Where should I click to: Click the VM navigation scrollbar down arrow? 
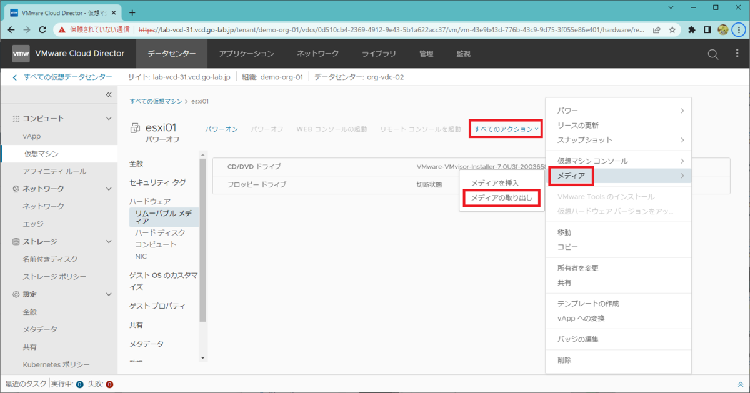(x=202, y=358)
